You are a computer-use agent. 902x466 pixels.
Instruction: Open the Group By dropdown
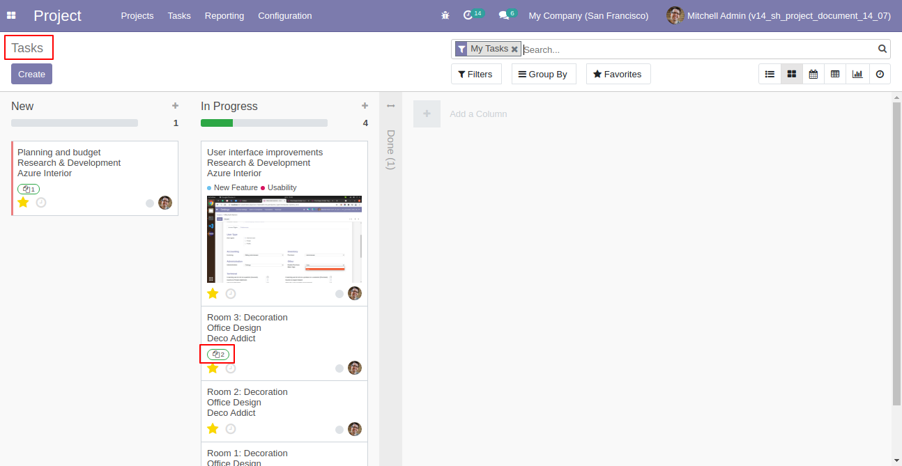coord(544,74)
